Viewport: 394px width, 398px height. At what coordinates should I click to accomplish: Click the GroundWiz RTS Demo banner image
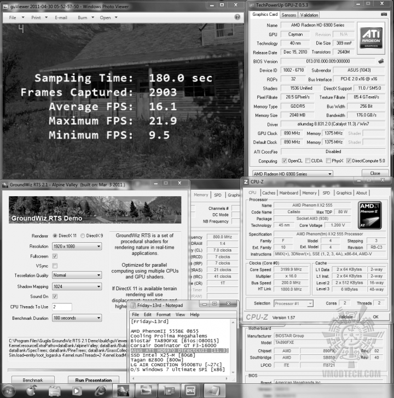[x=95, y=210]
